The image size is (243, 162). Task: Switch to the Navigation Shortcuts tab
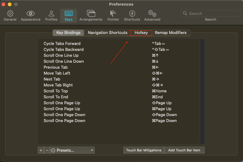point(107,32)
